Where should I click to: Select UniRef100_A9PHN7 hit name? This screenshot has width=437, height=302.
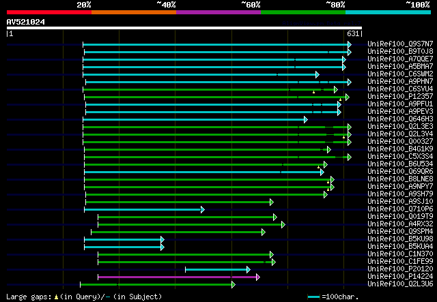(400, 81)
